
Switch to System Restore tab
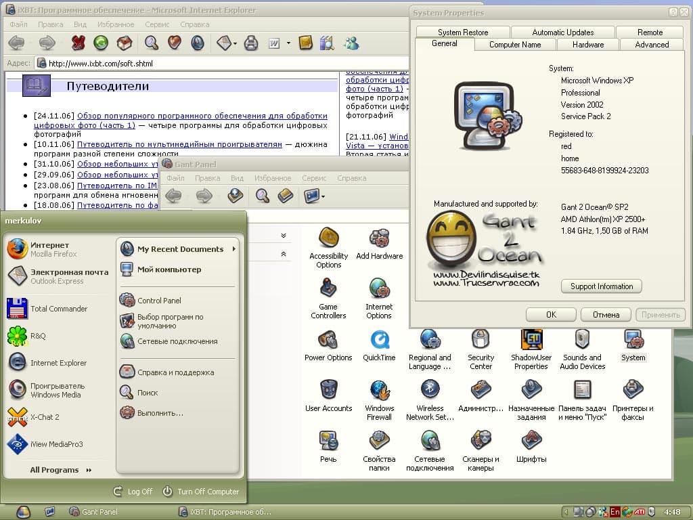point(463,32)
